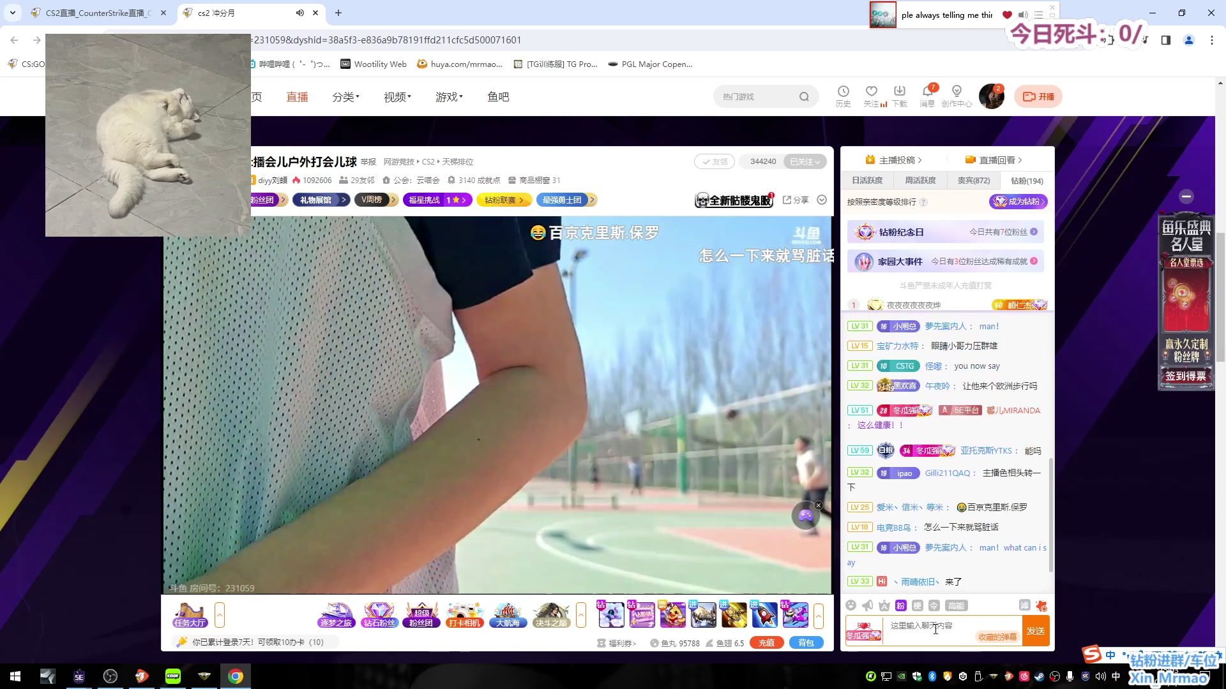Open the user avatar in site header
This screenshot has width=1226, height=689.
point(991,97)
